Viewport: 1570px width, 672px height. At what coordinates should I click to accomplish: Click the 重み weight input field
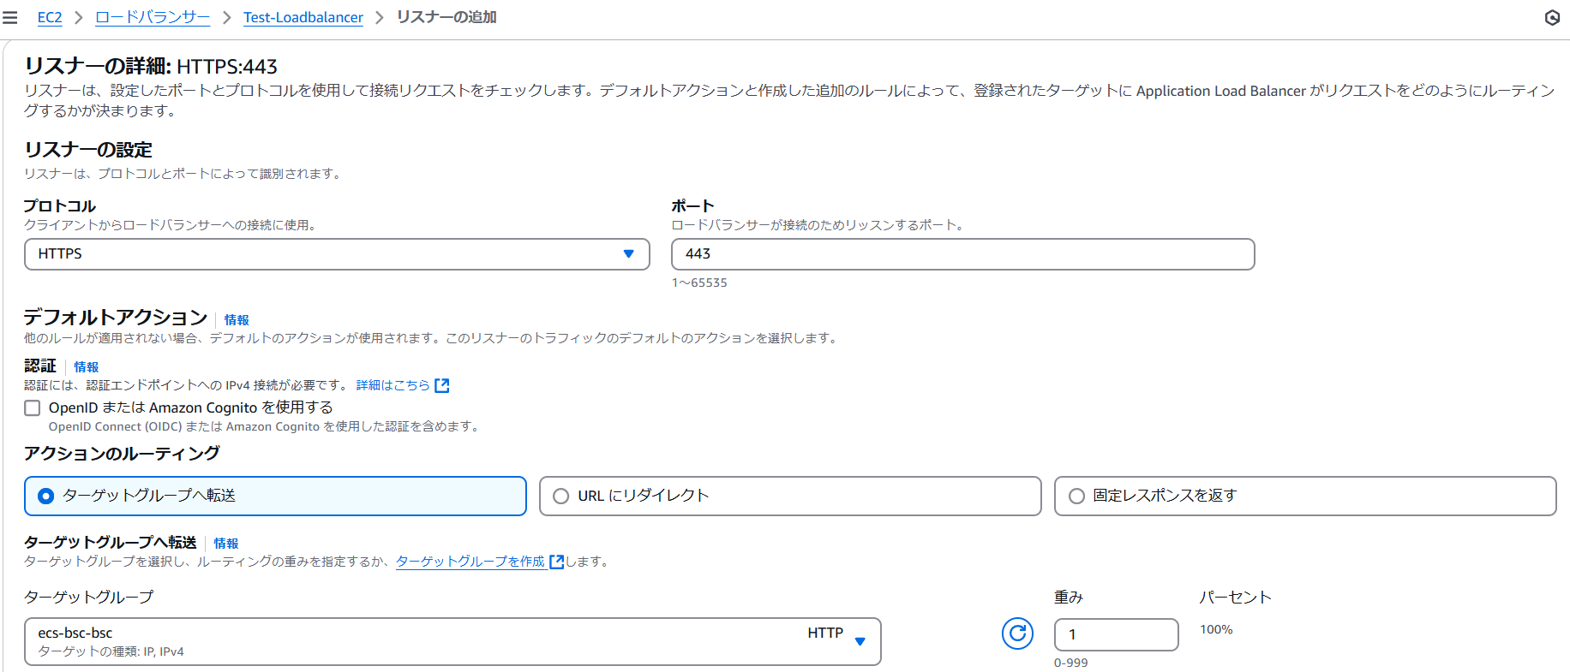[1117, 634]
